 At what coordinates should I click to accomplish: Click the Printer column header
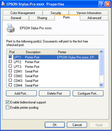tap(77, 52)
